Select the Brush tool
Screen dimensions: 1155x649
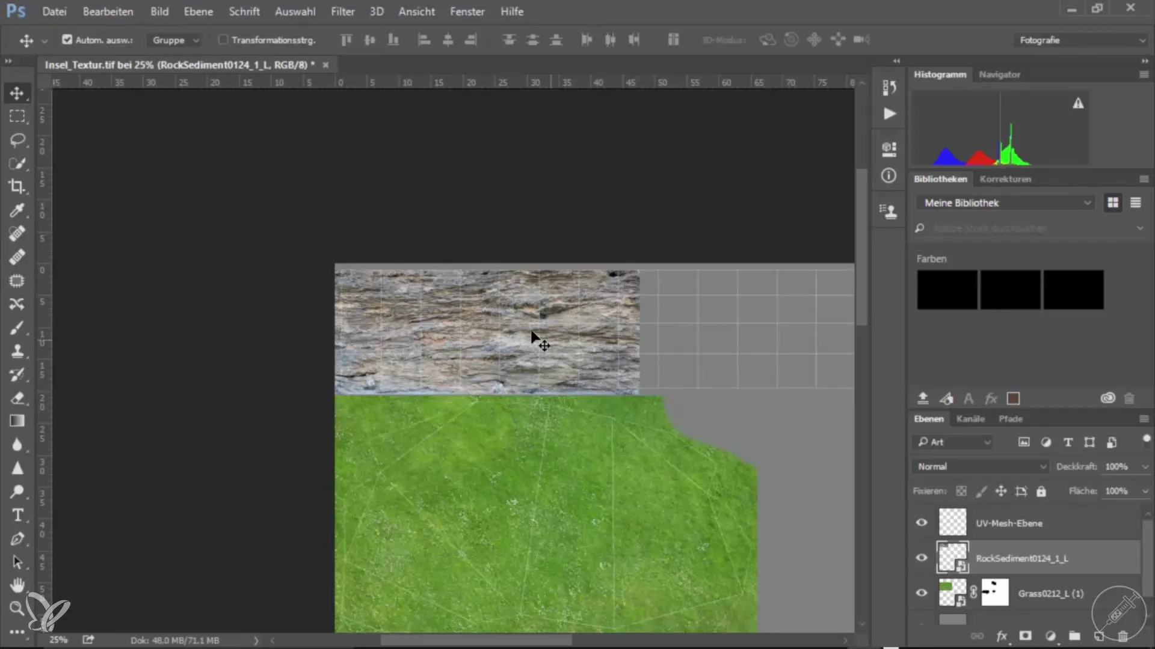click(x=17, y=328)
